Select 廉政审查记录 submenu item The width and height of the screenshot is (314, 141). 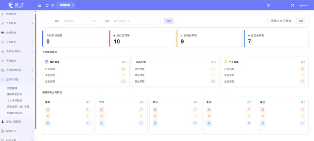pos(14,94)
